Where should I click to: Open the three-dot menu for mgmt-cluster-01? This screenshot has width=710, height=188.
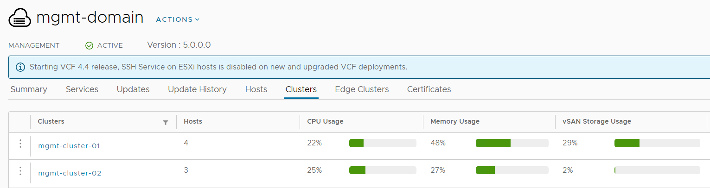20,144
